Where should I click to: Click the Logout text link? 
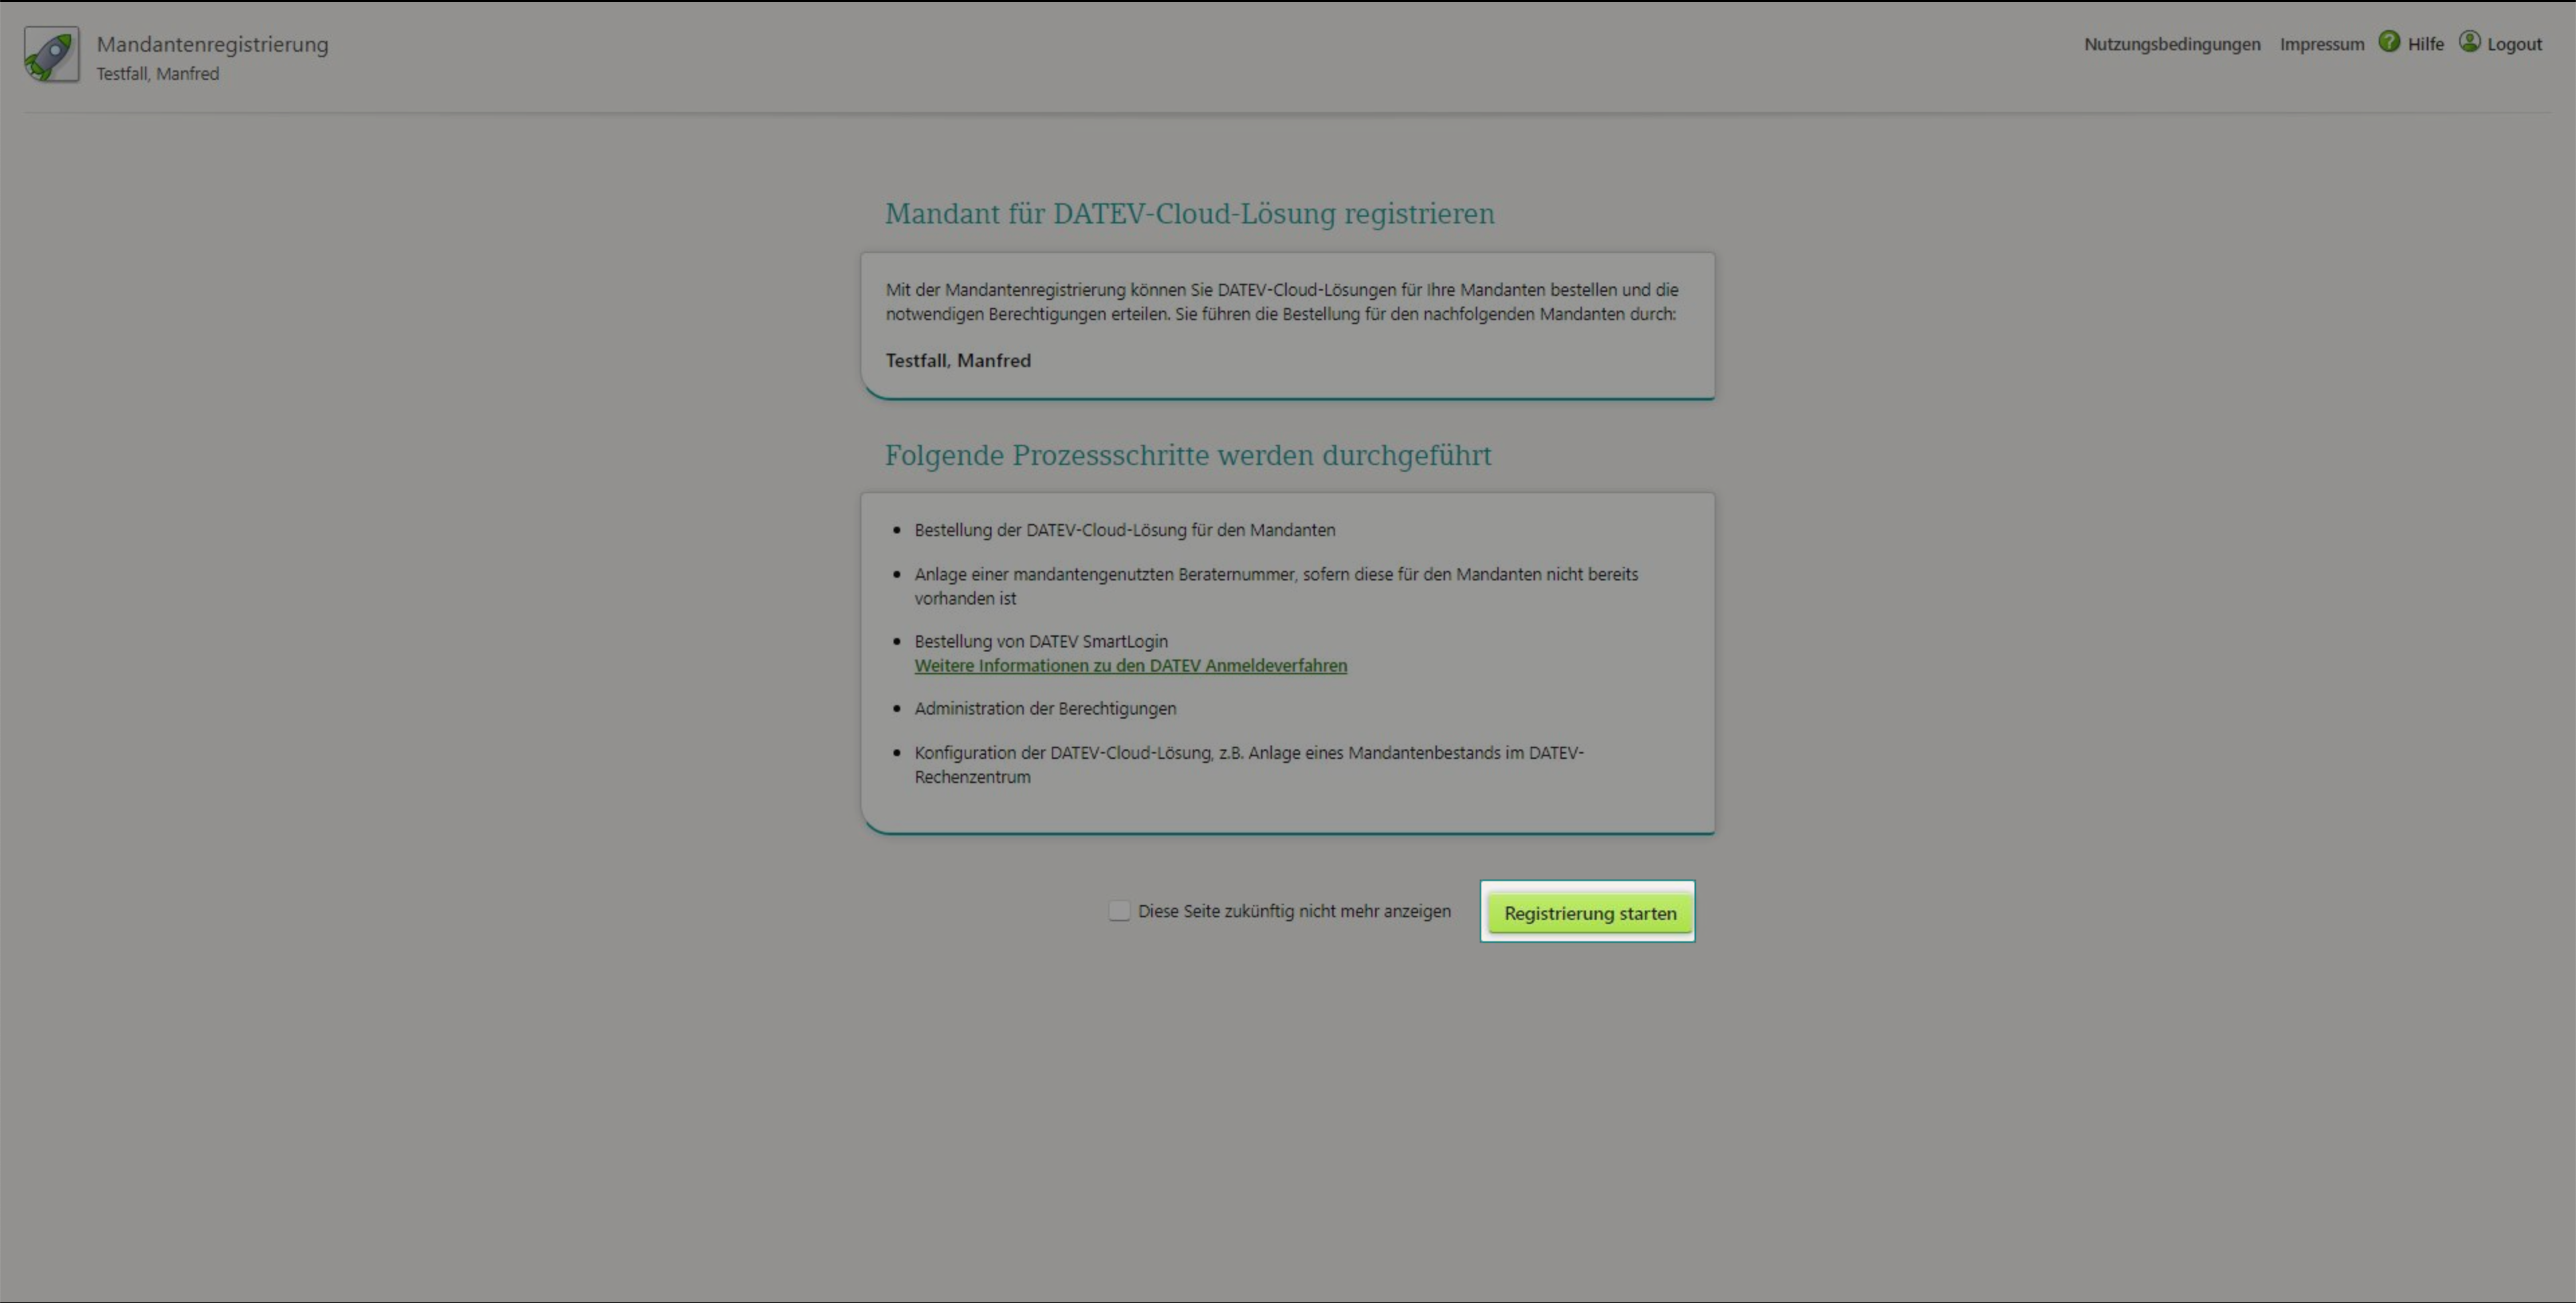[x=2514, y=44]
